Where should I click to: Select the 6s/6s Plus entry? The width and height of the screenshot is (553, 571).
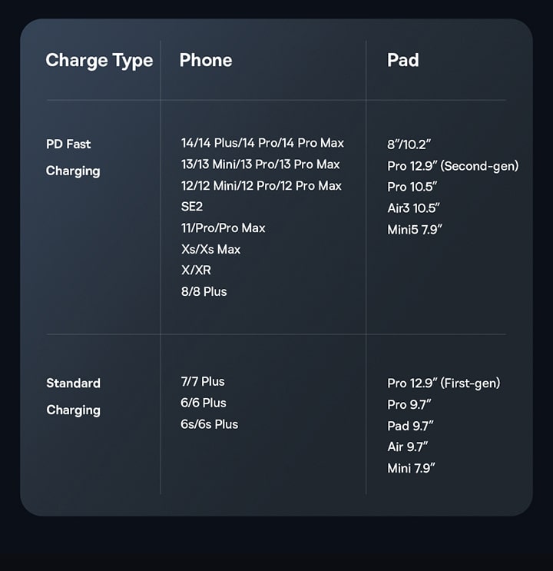point(209,424)
